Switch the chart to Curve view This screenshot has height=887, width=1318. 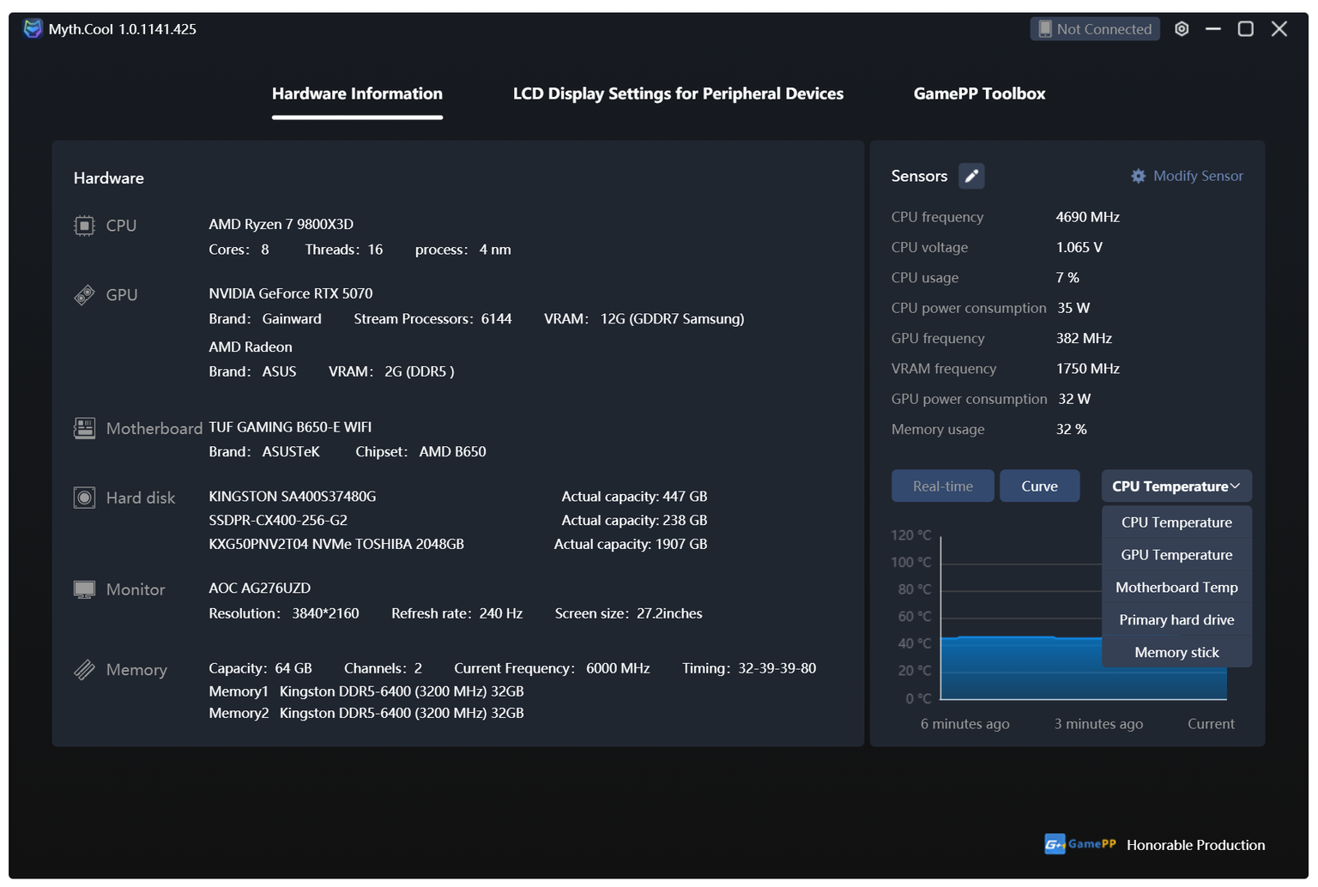pyautogui.click(x=1039, y=486)
